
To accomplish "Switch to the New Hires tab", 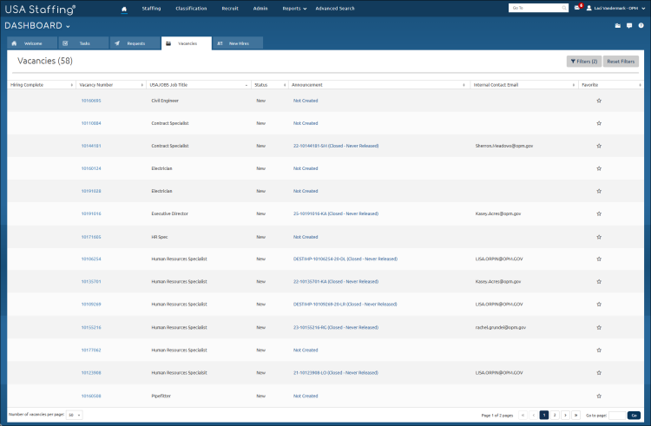I will (x=238, y=43).
